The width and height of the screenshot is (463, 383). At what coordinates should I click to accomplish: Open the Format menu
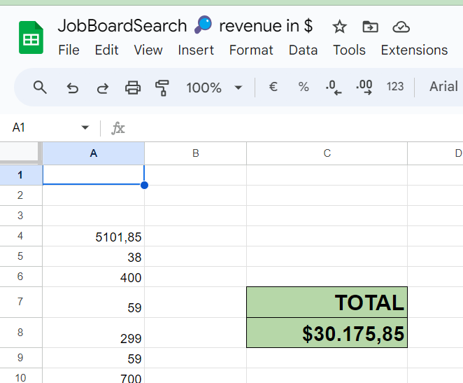tap(251, 50)
